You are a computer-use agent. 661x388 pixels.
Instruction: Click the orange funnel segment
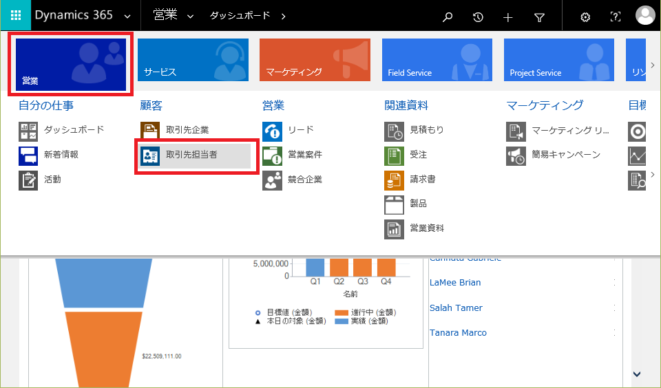pyautogui.click(x=103, y=349)
